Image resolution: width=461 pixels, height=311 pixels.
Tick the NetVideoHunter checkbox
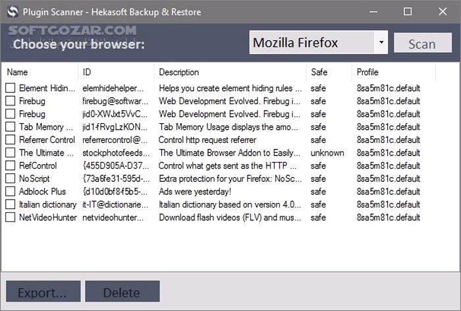click(11, 217)
